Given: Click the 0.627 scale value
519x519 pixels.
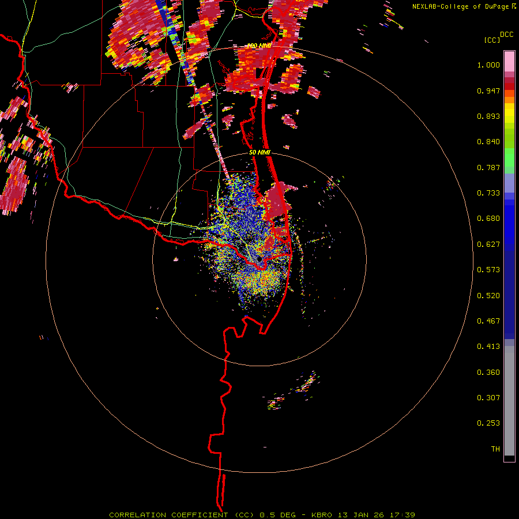Looking at the screenshot, I should point(488,245).
